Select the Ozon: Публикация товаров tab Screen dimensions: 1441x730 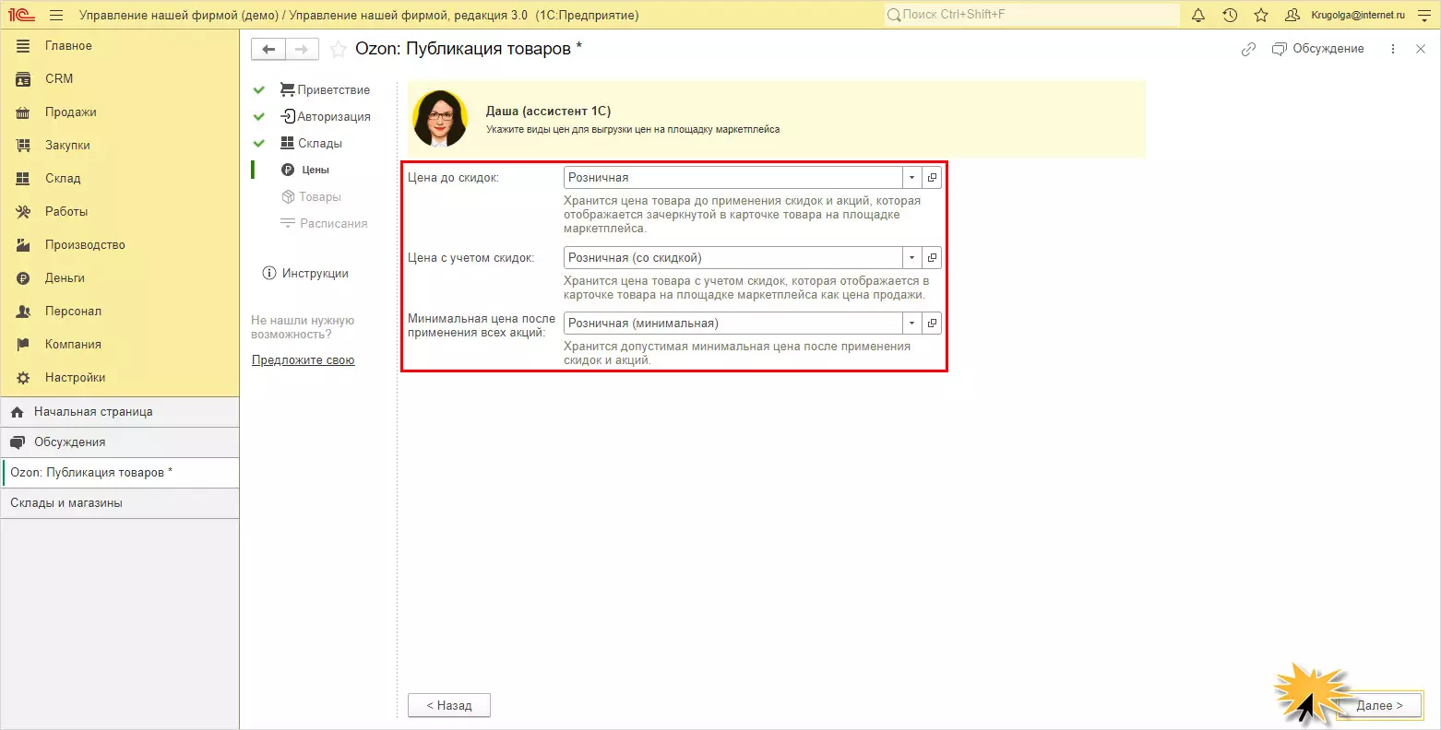(x=120, y=473)
